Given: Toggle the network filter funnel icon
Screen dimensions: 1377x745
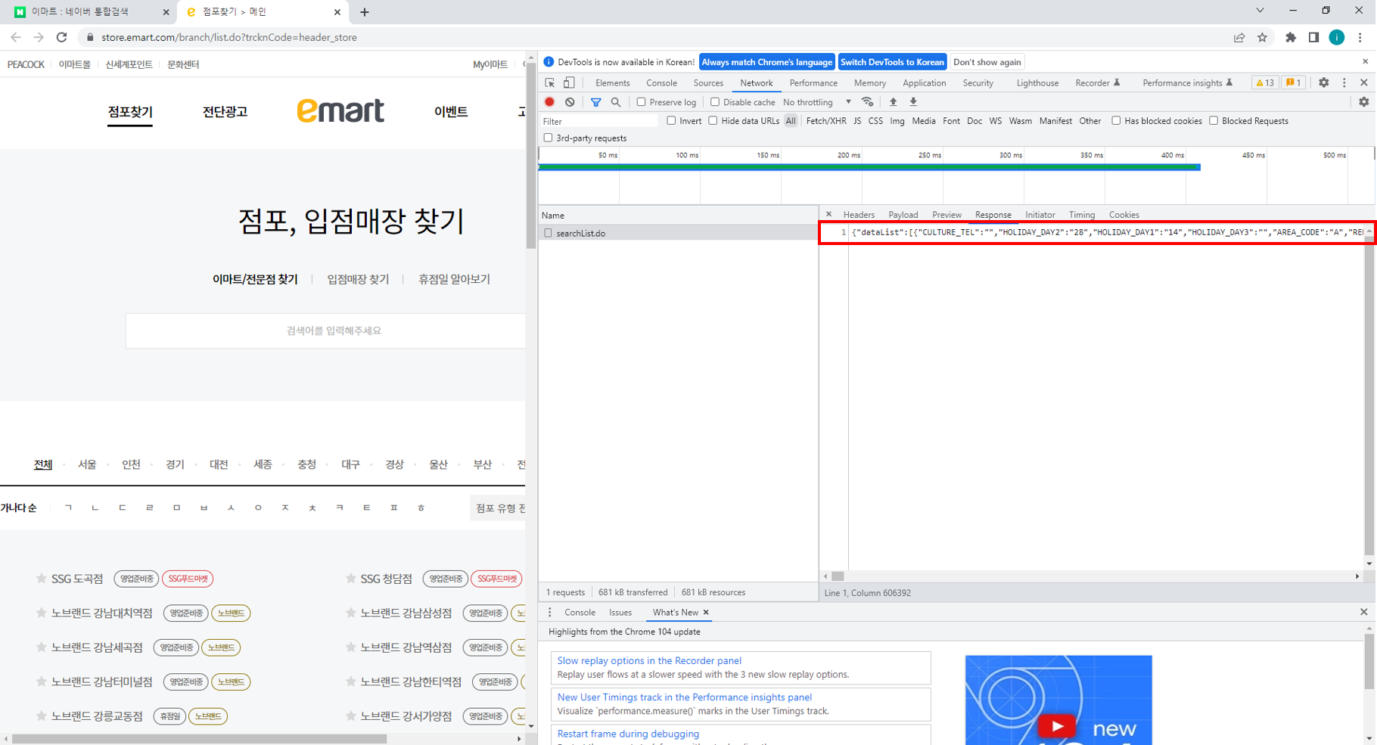Looking at the screenshot, I should 596,102.
